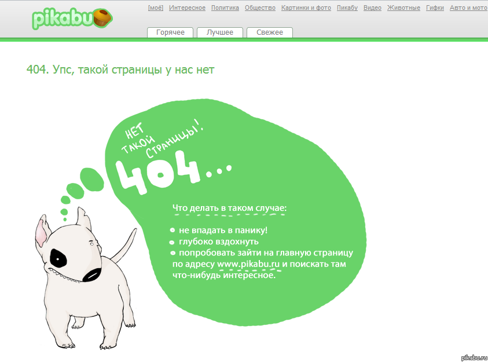Click the pikabu logo text
The height and width of the screenshot is (362, 488).
60,19
